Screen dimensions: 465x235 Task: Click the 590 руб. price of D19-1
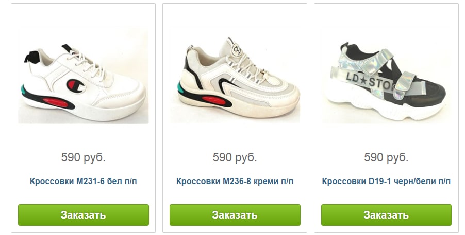386,157
